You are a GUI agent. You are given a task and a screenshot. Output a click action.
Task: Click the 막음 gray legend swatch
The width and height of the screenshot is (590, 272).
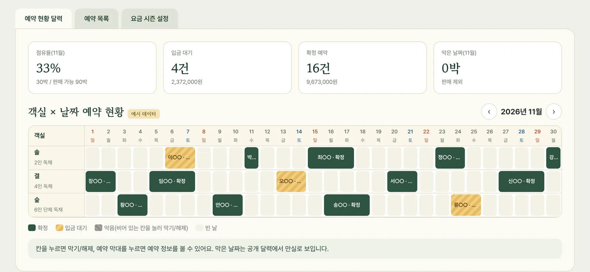[98, 228]
